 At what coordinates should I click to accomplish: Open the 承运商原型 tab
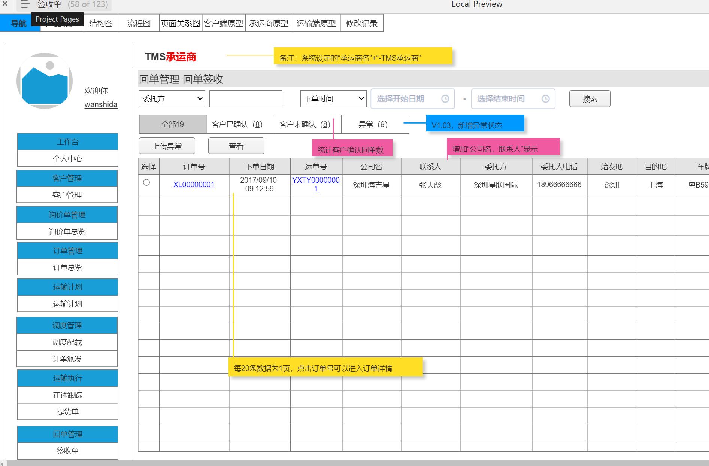[269, 23]
